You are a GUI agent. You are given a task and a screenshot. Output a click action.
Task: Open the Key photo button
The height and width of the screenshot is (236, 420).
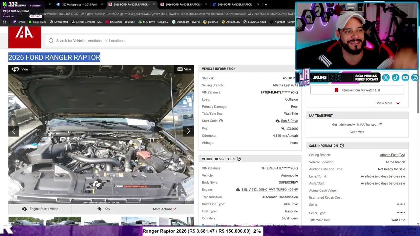(103, 209)
